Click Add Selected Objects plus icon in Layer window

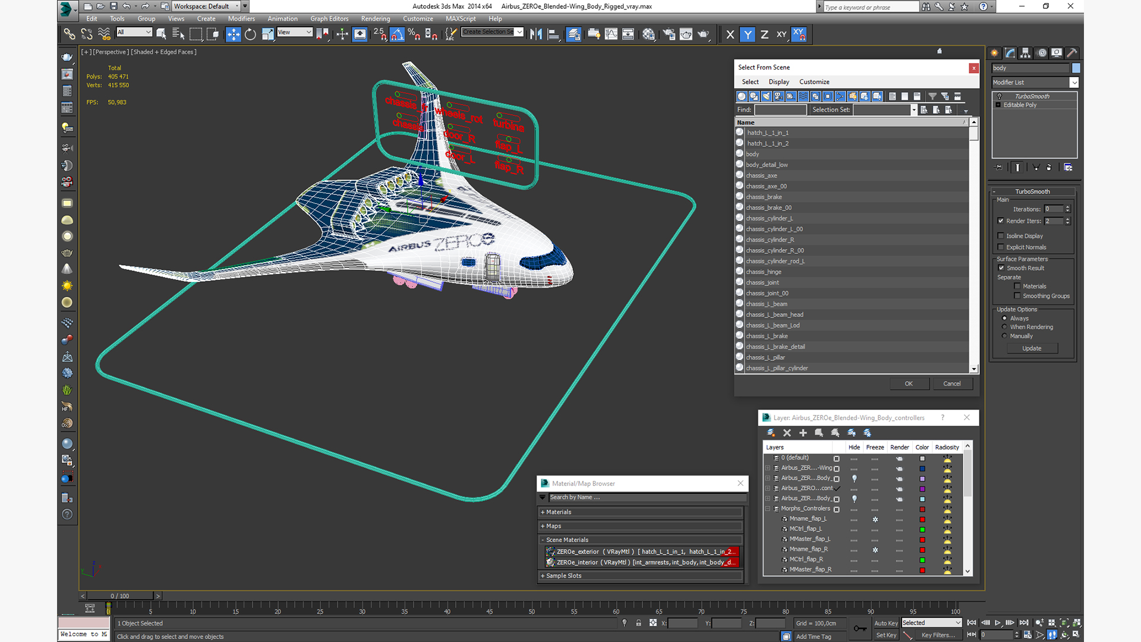[x=803, y=433]
